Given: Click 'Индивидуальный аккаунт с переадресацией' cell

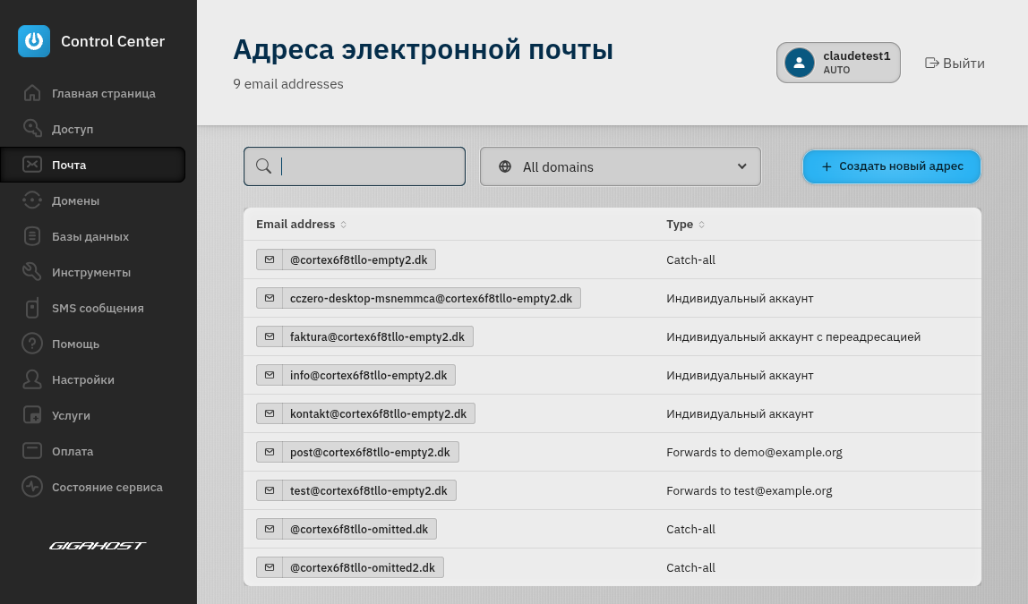Looking at the screenshot, I should 793,336.
